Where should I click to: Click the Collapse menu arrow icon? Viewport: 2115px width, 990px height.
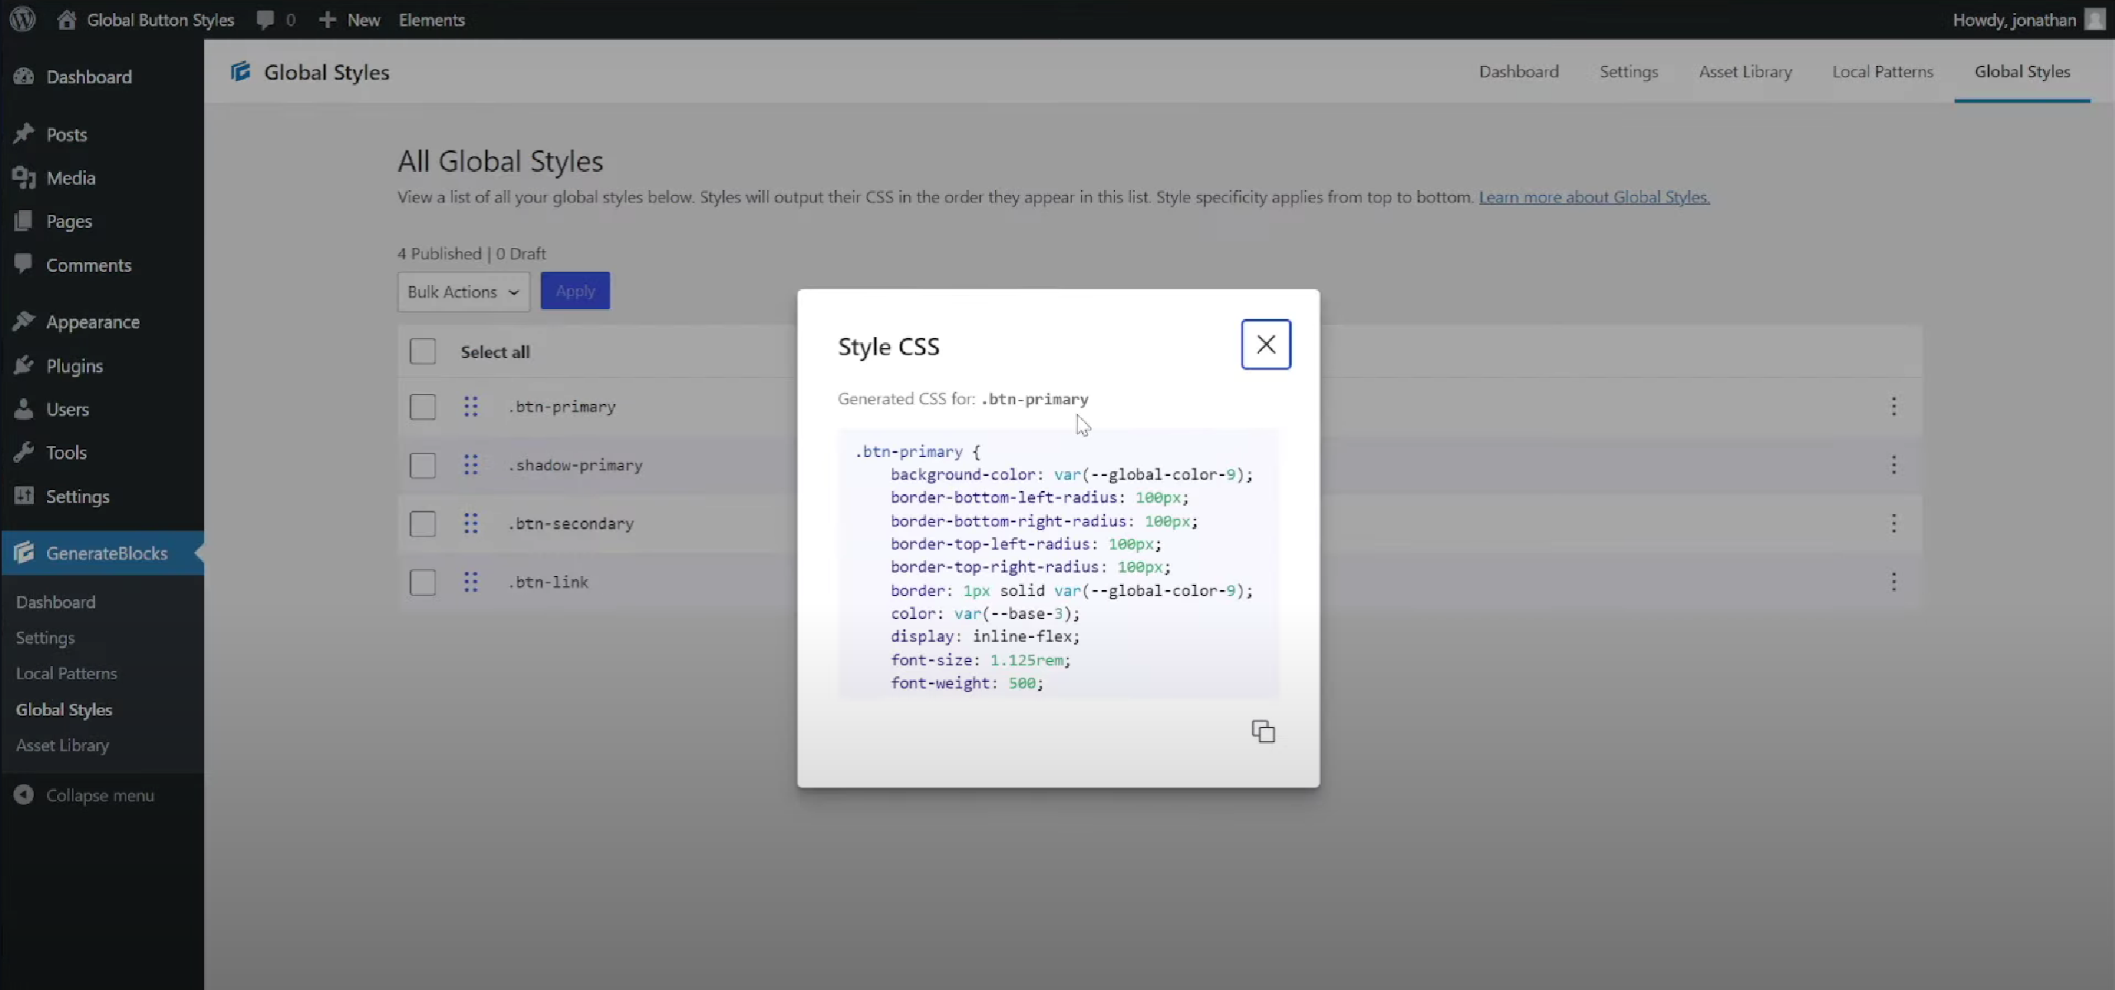coord(24,795)
